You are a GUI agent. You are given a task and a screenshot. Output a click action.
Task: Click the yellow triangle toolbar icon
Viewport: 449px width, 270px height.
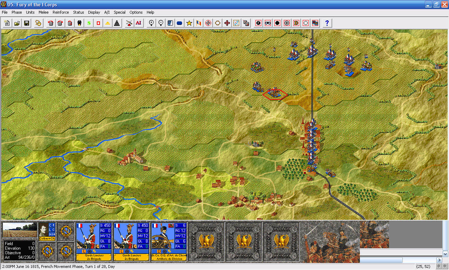[x=108, y=23]
